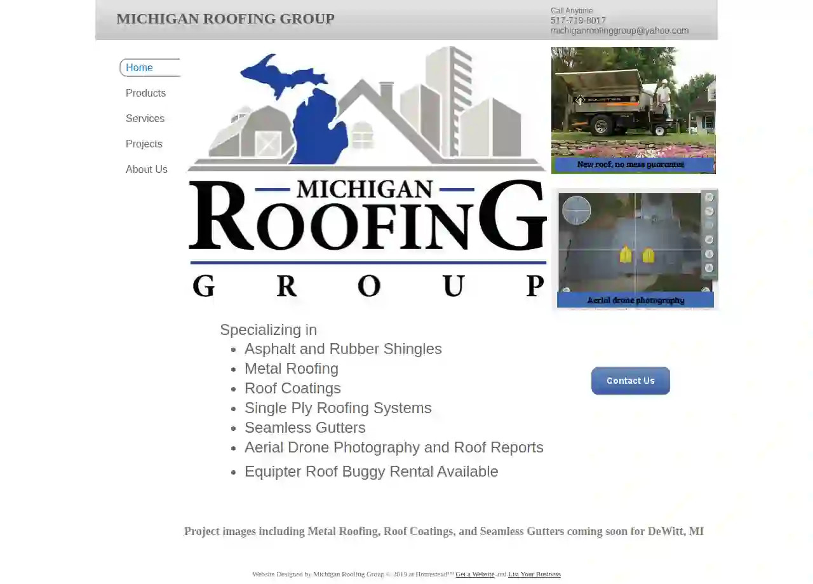813x584 pixels.
Task: Open the List Your Business link
Action: (x=534, y=574)
